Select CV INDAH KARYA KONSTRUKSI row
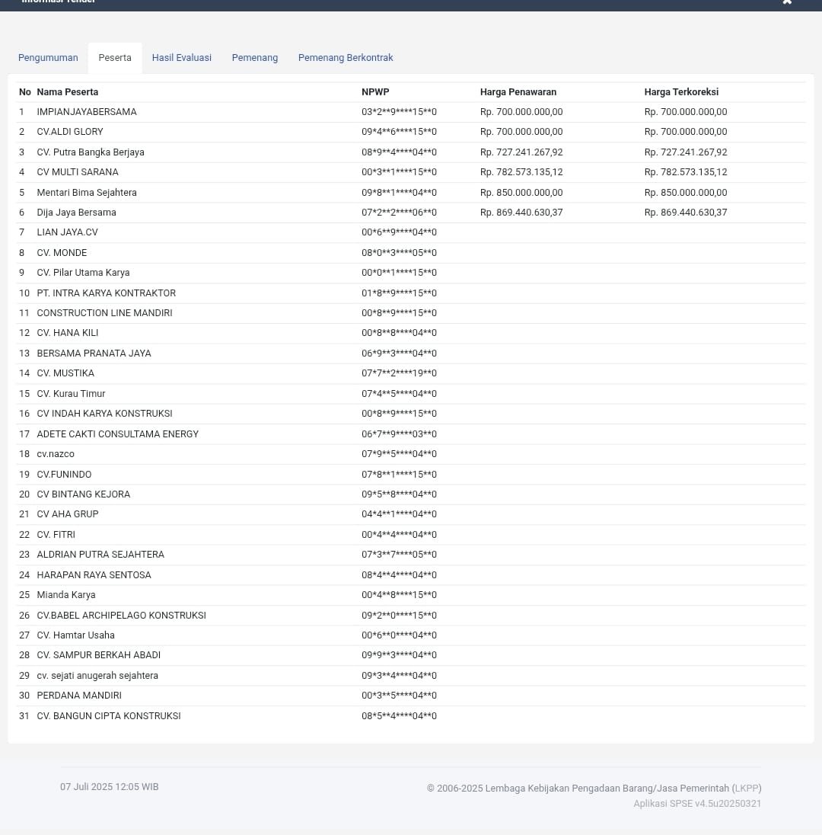This screenshot has height=835, width=822. [411, 414]
